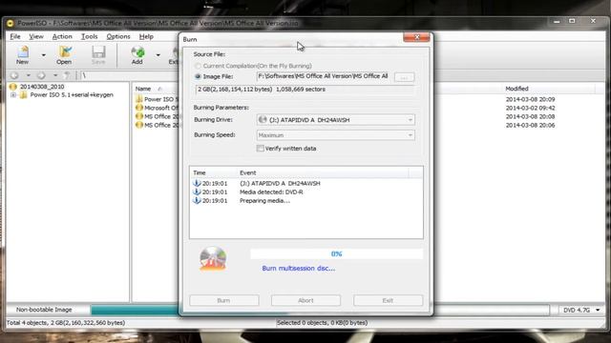Click the Power ISO folder icon in file list
The image size is (611, 343).
click(x=139, y=99)
